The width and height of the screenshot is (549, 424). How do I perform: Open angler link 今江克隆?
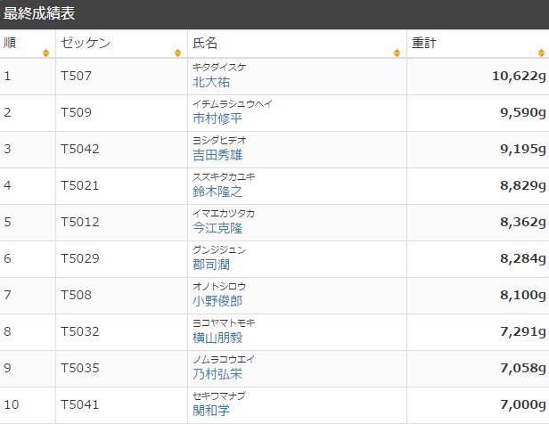(x=217, y=228)
